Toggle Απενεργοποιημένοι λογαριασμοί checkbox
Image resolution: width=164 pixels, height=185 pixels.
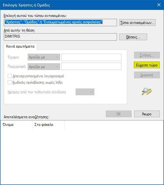point(10,76)
